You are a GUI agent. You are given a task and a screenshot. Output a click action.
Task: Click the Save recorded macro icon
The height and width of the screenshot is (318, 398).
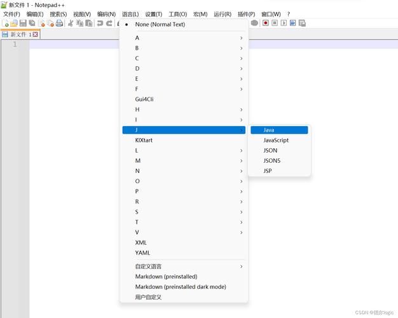point(302,23)
